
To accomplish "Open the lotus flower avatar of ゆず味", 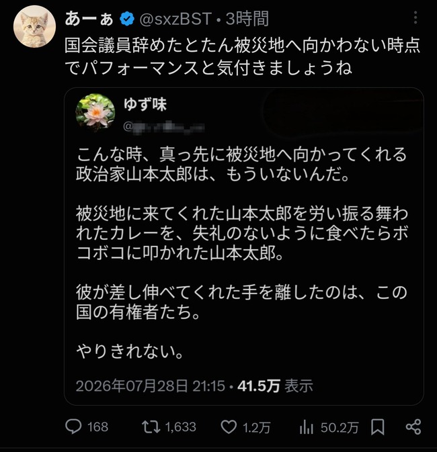I will coord(95,113).
